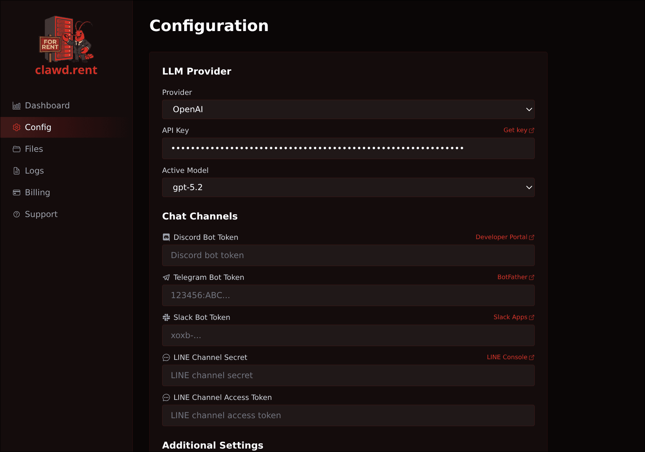Image resolution: width=645 pixels, height=452 pixels.
Task: Click inside the Discord bot token field
Action: tap(348, 255)
